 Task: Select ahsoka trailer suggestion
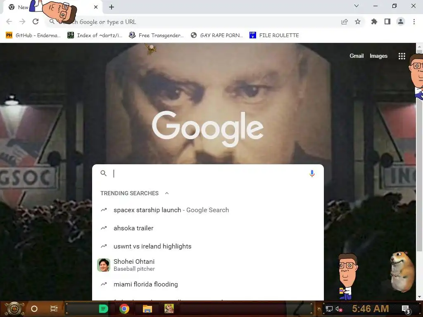click(208, 228)
